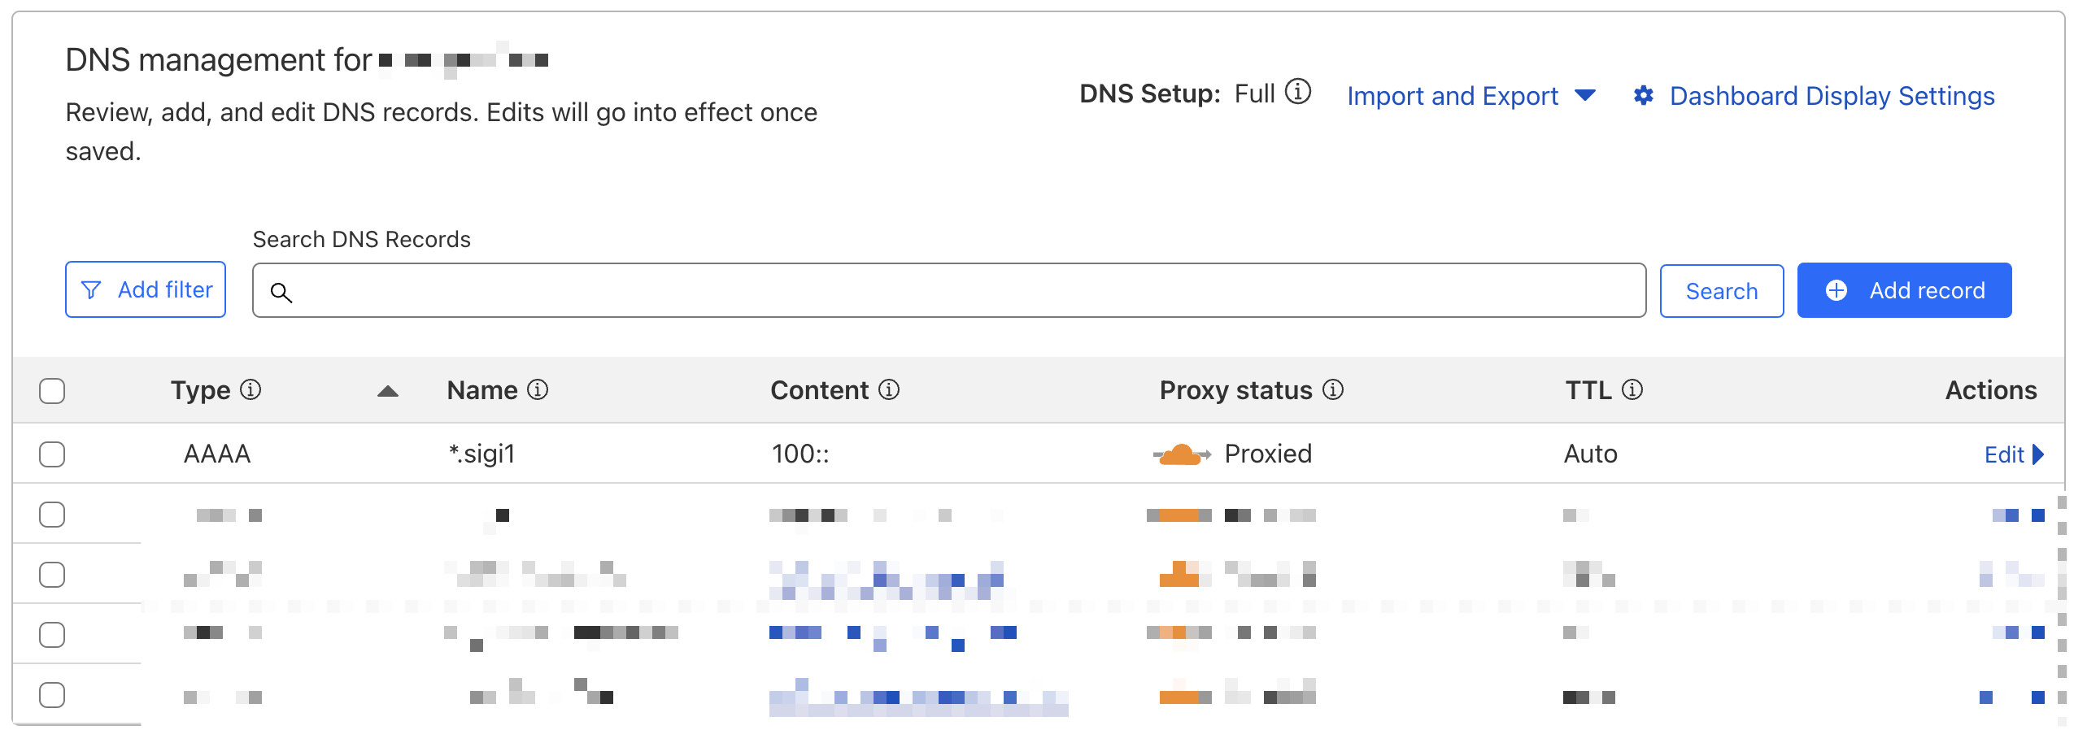Expand Edit for the *.sigi1 record
Image resolution: width=2087 pixels, height=730 pixels.
pos(2013,454)
